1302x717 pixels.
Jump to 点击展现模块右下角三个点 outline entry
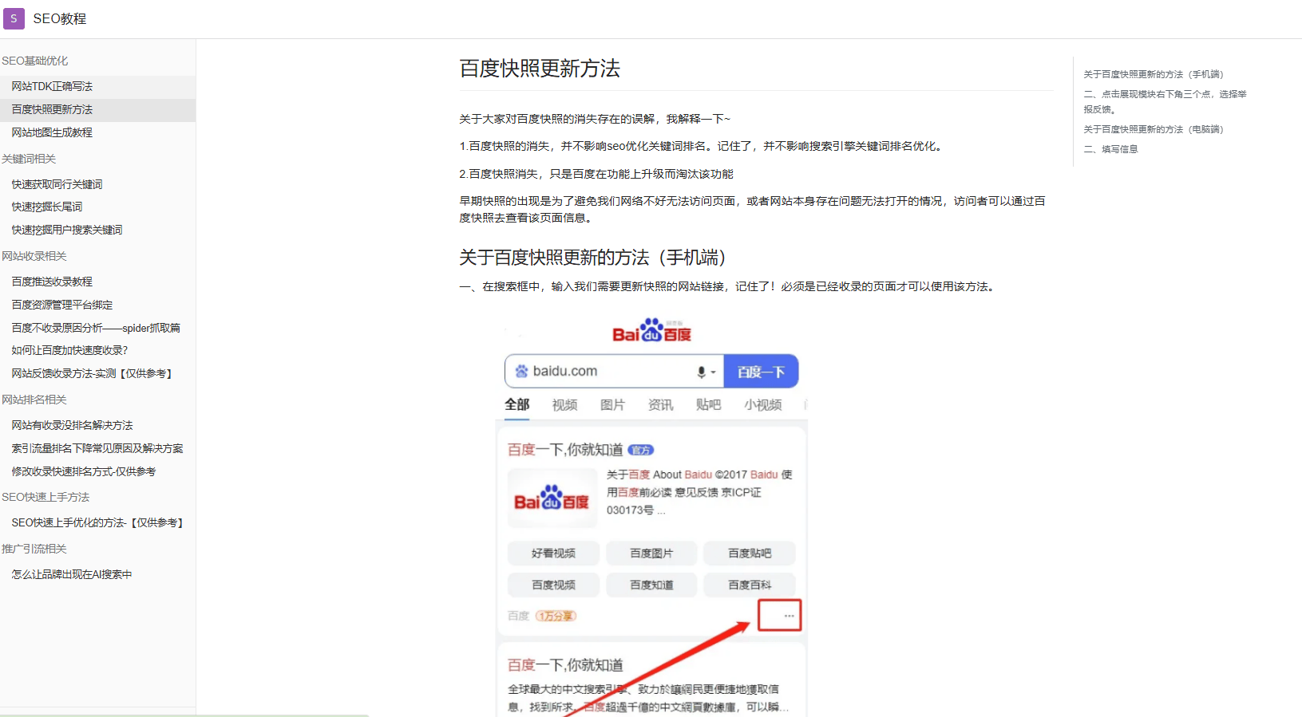coord(1165,101)
